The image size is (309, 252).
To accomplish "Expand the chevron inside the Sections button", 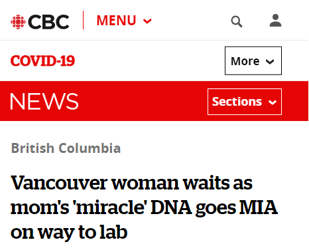I will [273, 102].
